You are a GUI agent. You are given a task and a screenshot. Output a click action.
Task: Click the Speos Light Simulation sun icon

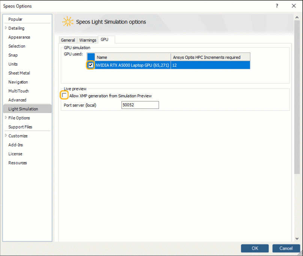67,22
